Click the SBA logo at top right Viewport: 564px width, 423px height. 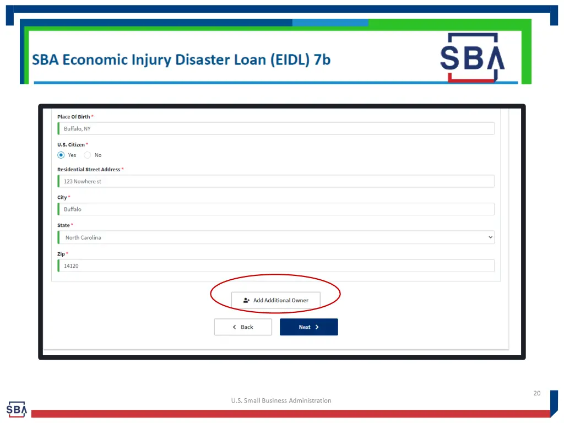pos(472,57)
